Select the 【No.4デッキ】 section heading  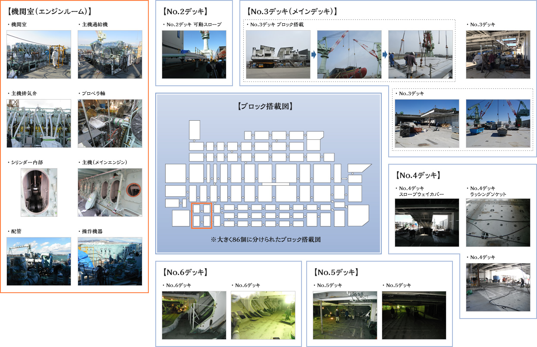[x=418, y=175]
